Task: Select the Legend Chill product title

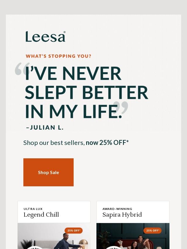Action: click(41, 215)
